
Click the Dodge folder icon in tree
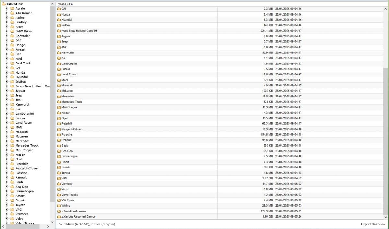[12, 45]
